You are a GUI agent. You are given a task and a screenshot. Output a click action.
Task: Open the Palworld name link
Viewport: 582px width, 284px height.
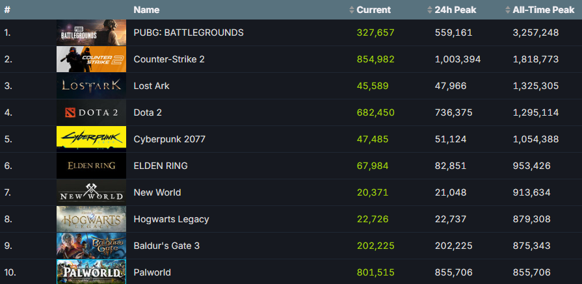tap(152, 272)
